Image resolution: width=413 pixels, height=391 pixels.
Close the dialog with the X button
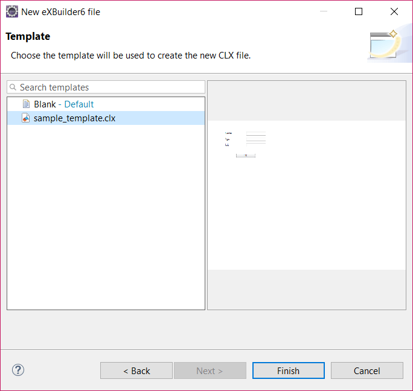point(394,11)
